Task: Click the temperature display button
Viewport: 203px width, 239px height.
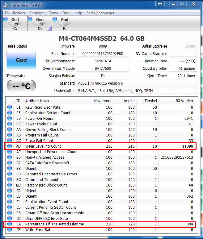Action: click(21, 86)
